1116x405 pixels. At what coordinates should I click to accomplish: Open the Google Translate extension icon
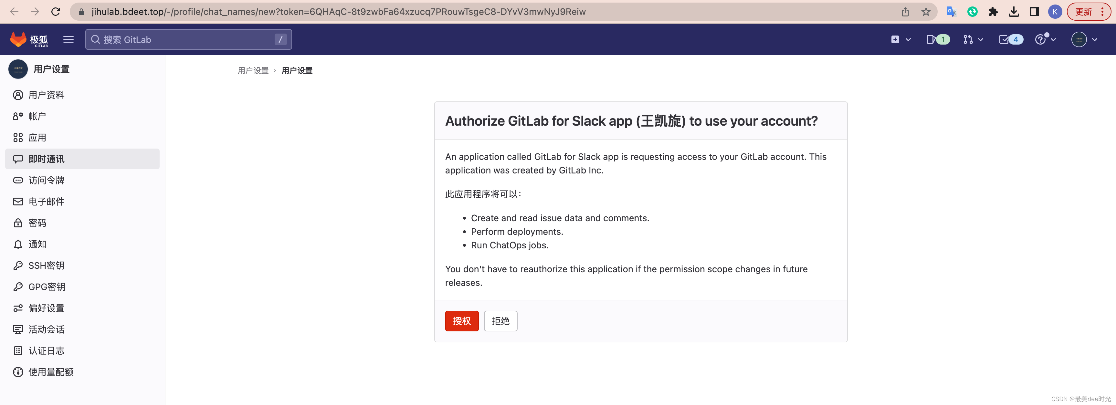coord(951,12)
